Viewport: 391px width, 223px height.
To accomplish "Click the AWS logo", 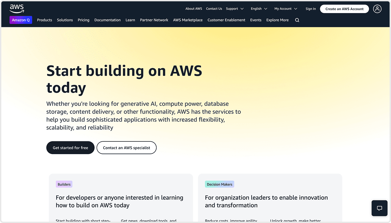I will (17, 9).
